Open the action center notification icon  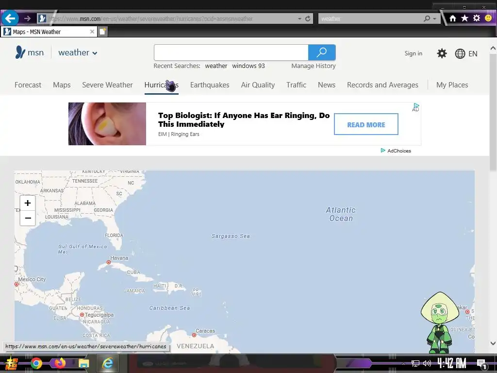tap(482, 363)
